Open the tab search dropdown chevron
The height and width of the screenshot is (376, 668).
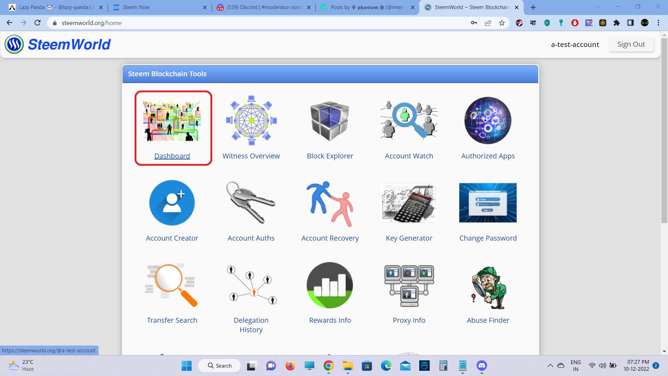tap(598, 7)
